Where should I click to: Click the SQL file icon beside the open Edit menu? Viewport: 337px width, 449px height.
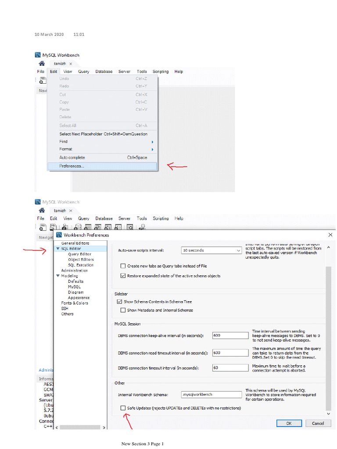(x=43, y=81)
